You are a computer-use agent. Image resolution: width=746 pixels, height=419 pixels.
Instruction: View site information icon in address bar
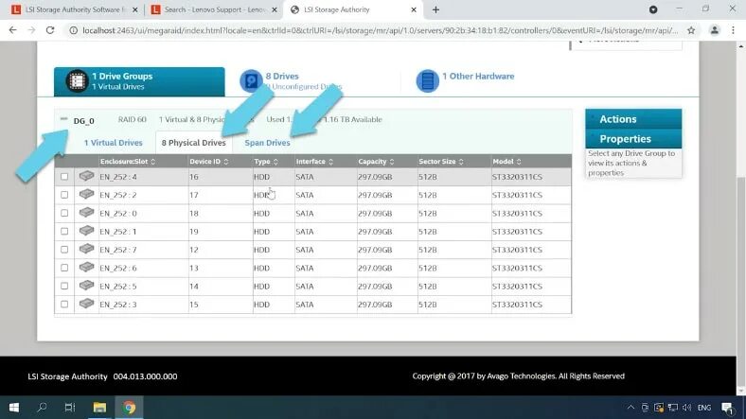[73, 30]
